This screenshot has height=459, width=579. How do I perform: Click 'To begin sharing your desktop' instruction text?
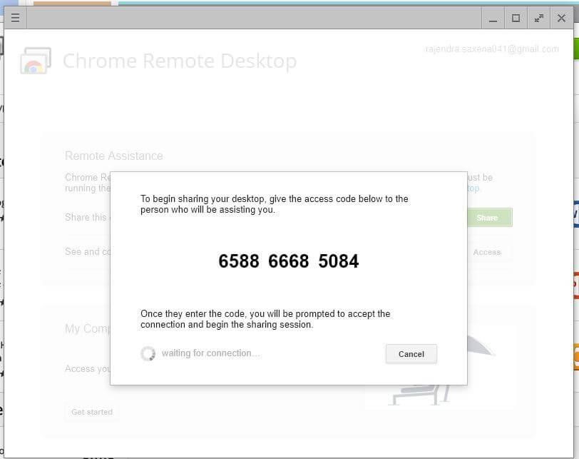[x=274, y=204]
